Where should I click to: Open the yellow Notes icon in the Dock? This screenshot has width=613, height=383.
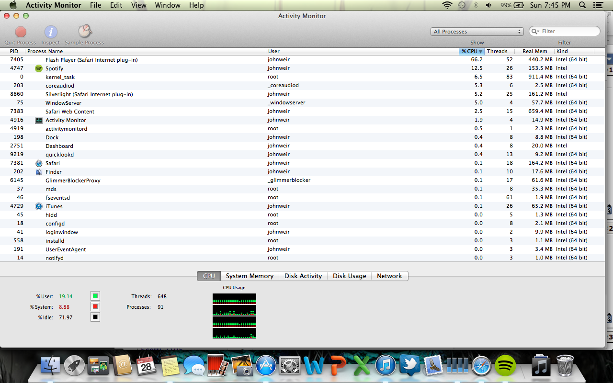[170, 366]
